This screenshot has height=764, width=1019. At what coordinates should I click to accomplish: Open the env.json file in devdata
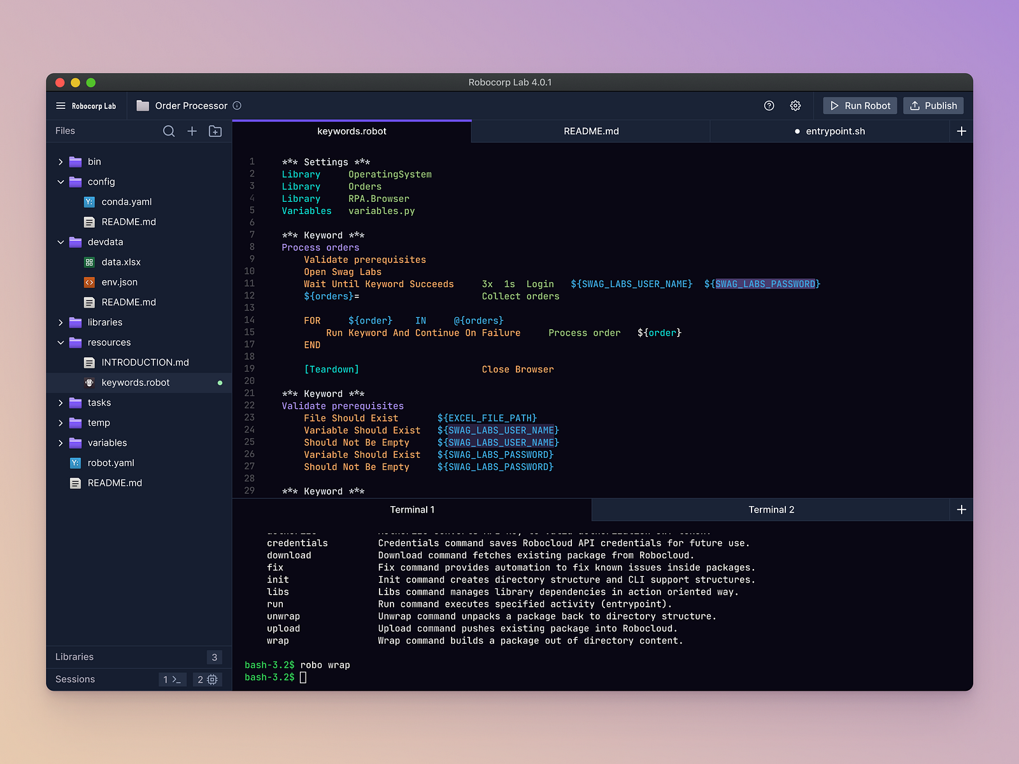click(x=119, y=282)
